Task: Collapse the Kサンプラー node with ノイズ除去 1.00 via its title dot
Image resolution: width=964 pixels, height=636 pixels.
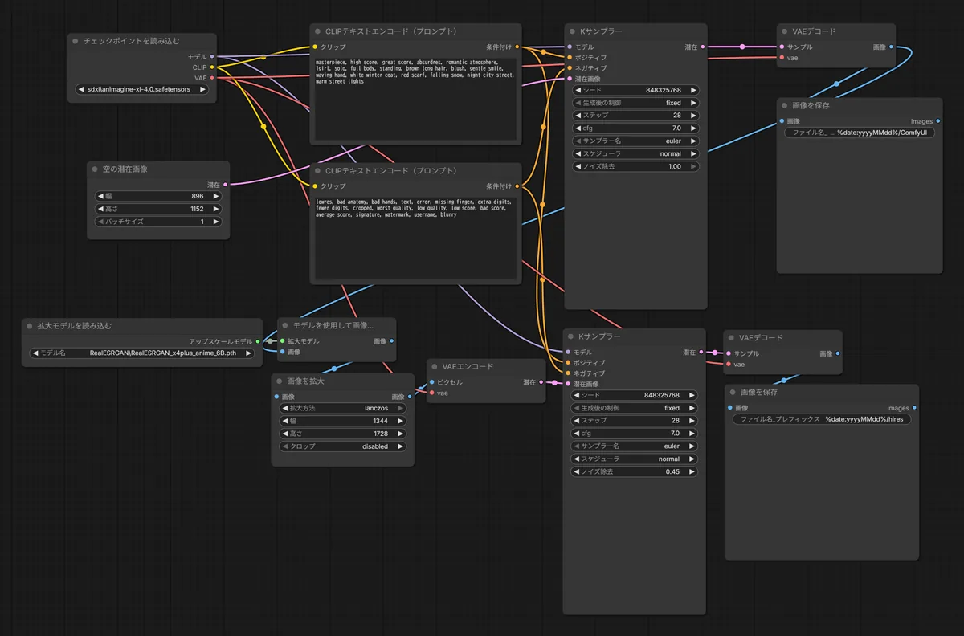Action: (573, 31)
